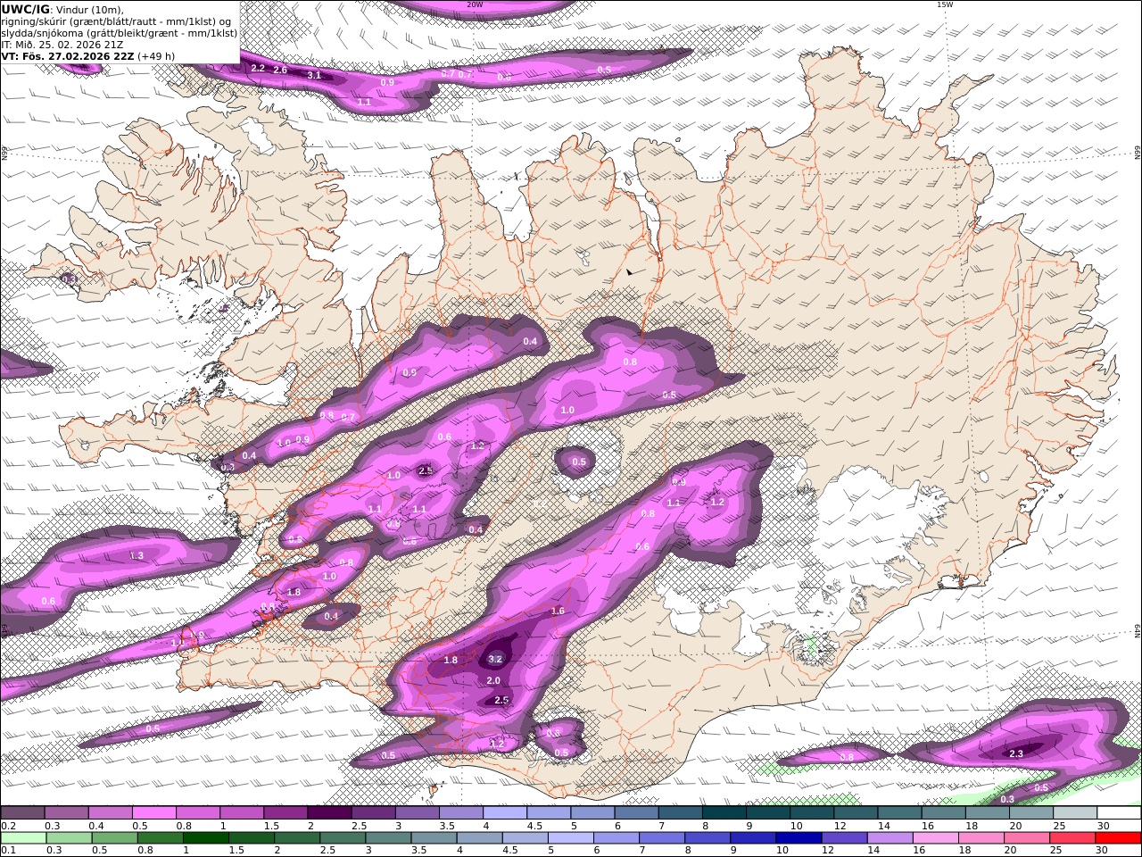Click the 2.2 value in the northern band
1142x857 pixels.
(x=258, y=68)
